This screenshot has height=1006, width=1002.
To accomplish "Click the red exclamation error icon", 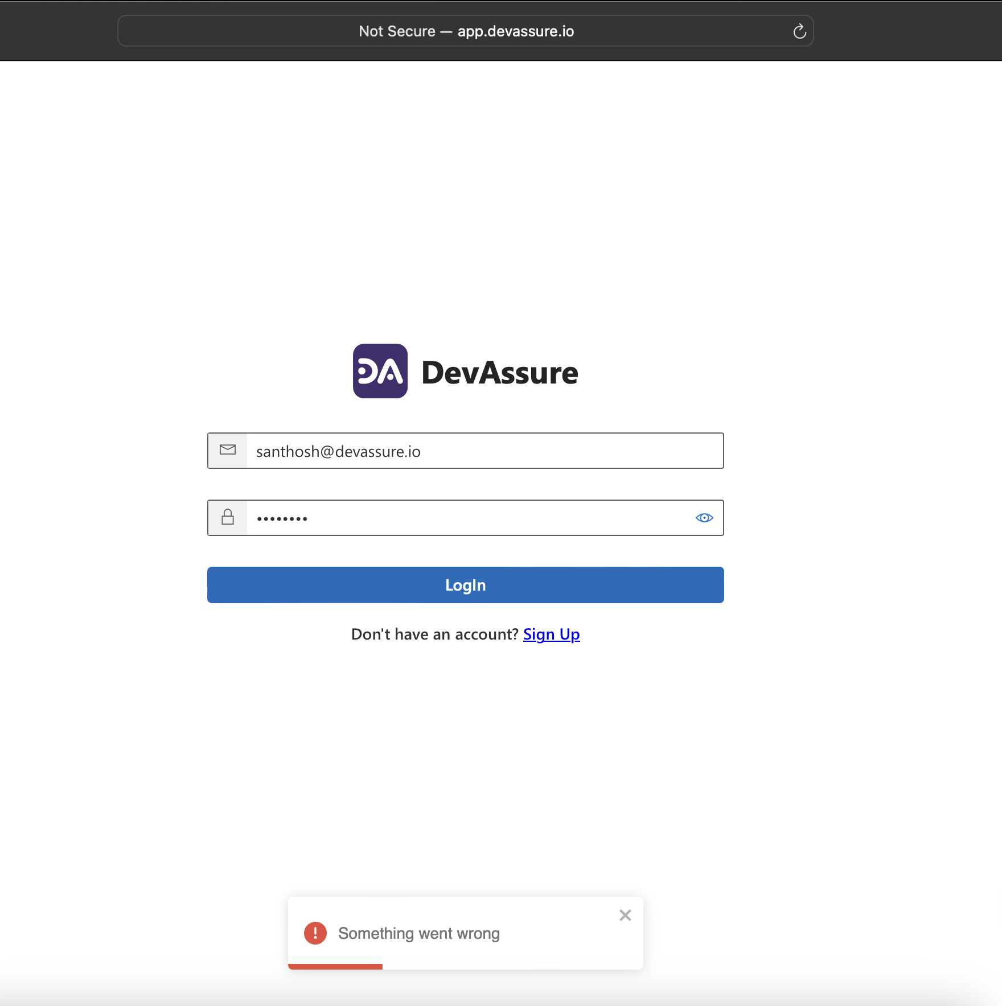I will [315, 933].
